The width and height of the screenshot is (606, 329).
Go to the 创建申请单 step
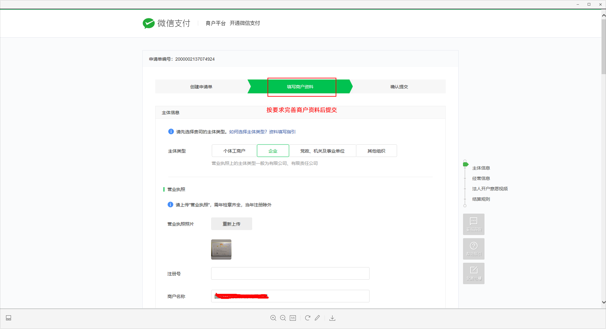pos(201,87)
